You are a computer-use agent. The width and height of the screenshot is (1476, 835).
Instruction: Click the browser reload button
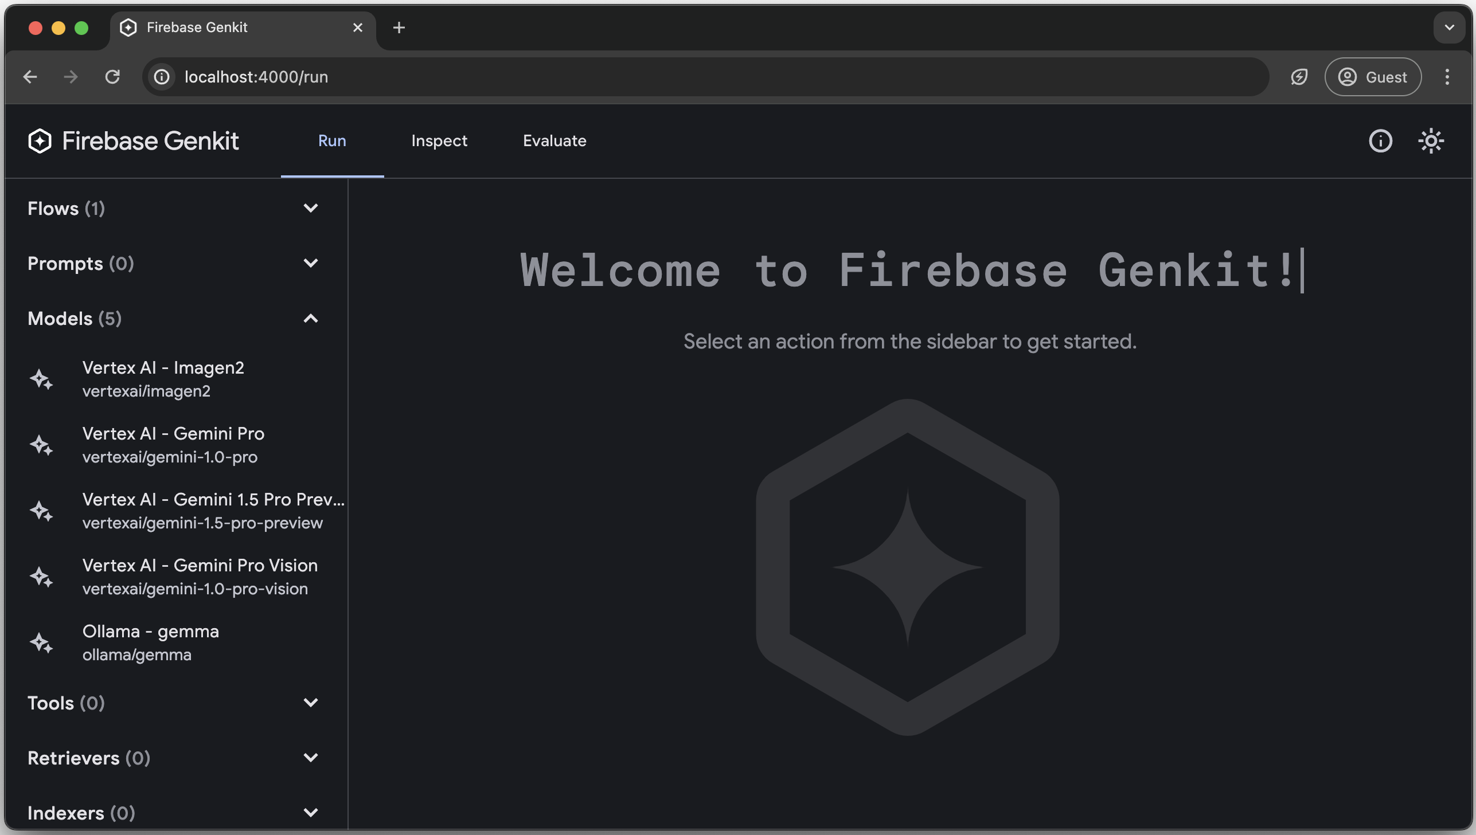tap(111, 76)
